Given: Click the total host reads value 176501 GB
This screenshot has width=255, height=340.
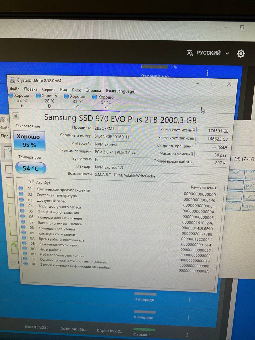Looking at the screenshot, I should tap(213, 131).
